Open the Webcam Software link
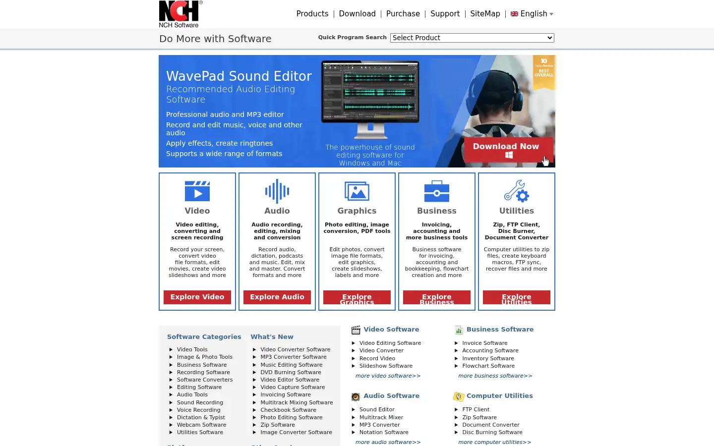The image size is (714, 446). [x=201, y=425]
